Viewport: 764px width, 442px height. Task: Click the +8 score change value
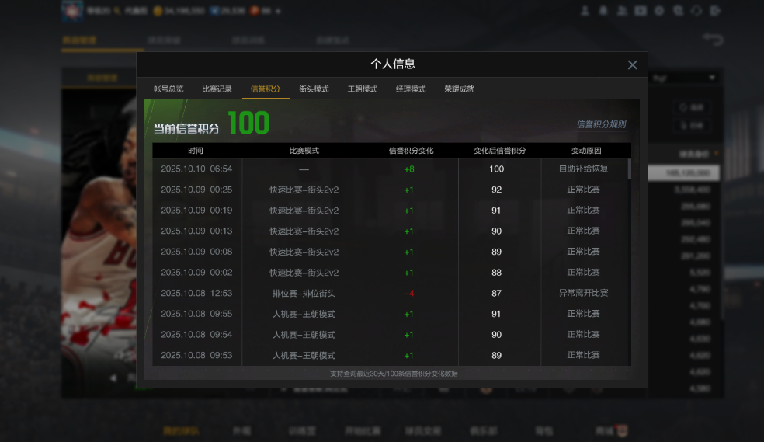409,169
